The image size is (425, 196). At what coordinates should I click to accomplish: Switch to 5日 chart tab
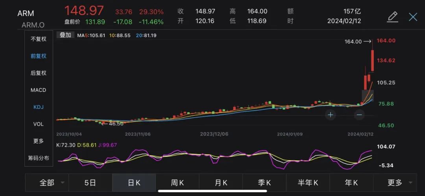pyautogui.click(x=90, y=183)
